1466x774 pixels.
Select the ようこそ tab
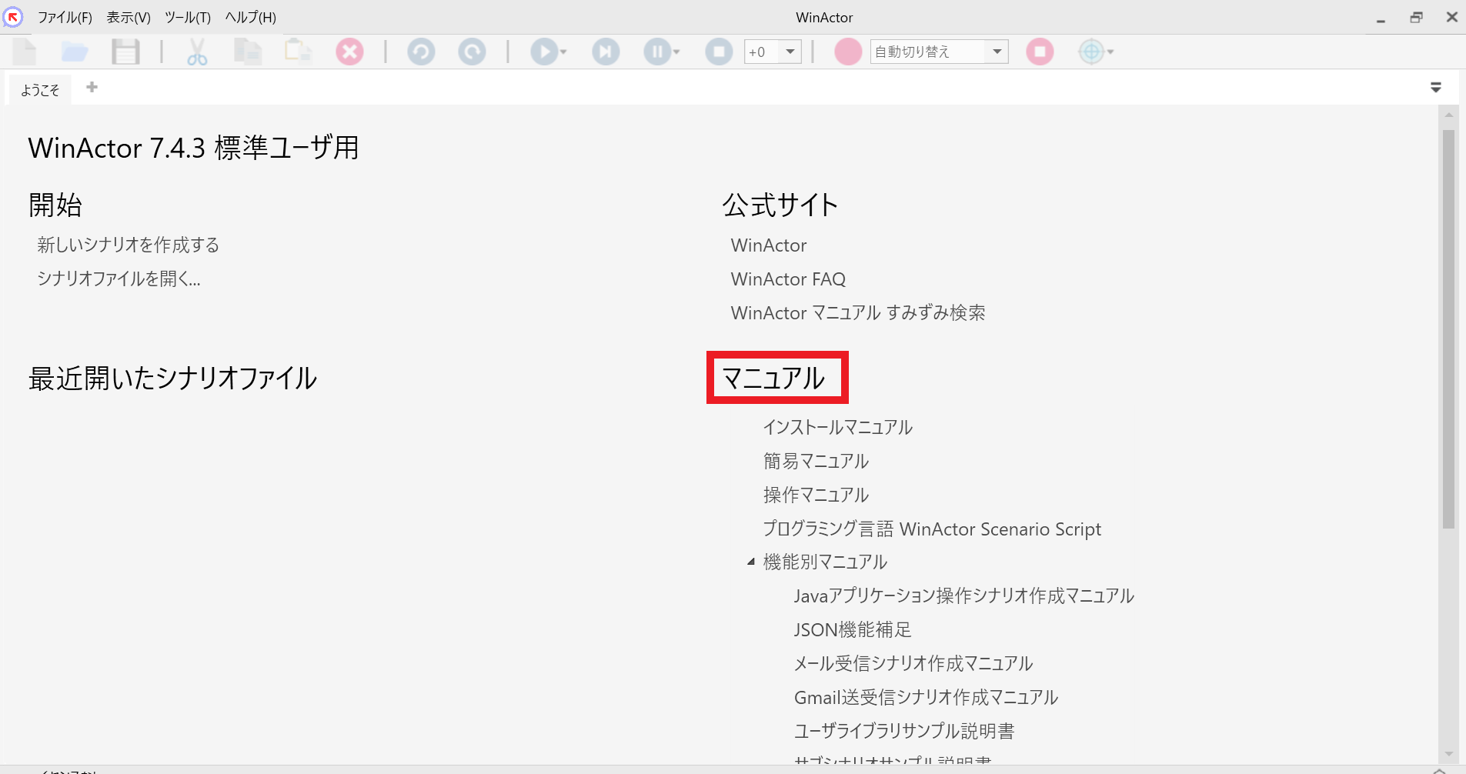40,90
